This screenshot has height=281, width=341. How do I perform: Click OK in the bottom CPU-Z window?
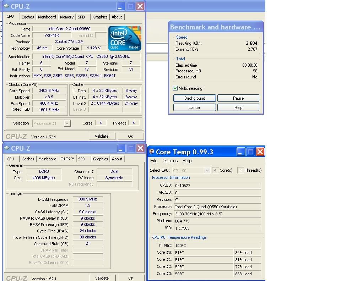[x=131, y=278]
